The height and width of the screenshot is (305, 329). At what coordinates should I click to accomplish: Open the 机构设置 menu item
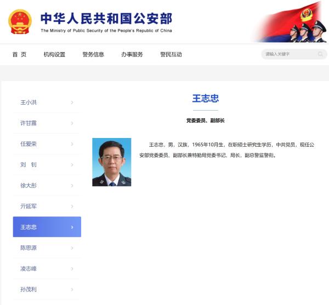click(54, 54)
